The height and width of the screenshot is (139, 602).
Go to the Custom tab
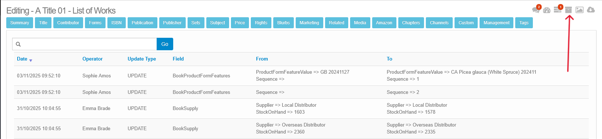[x=466, y=23]
